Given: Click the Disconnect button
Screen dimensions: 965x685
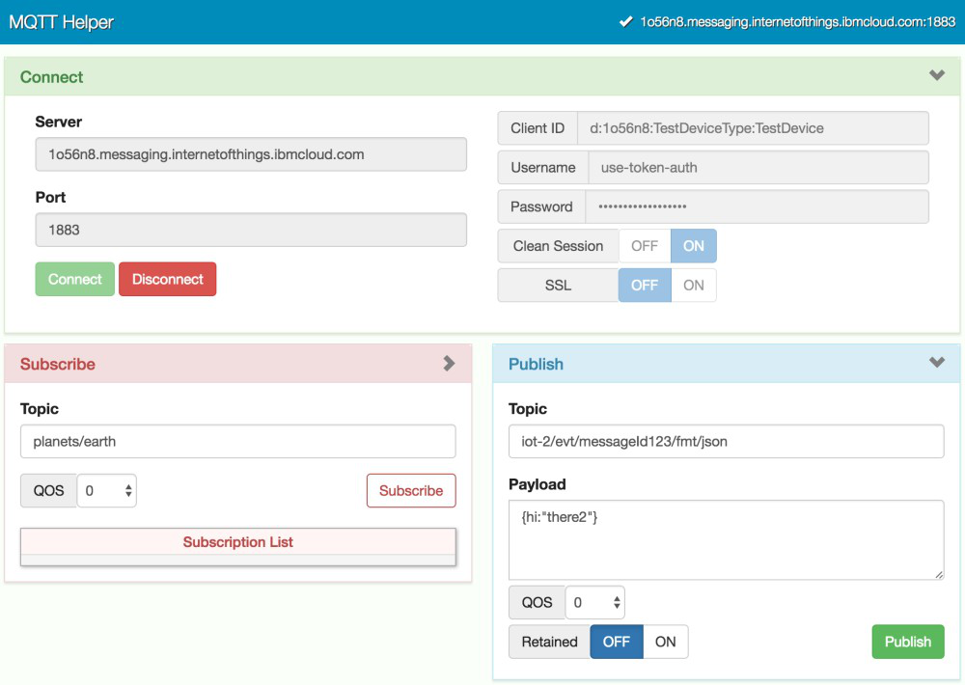Looking at the screenshot, I should click(x=167, y=279).
